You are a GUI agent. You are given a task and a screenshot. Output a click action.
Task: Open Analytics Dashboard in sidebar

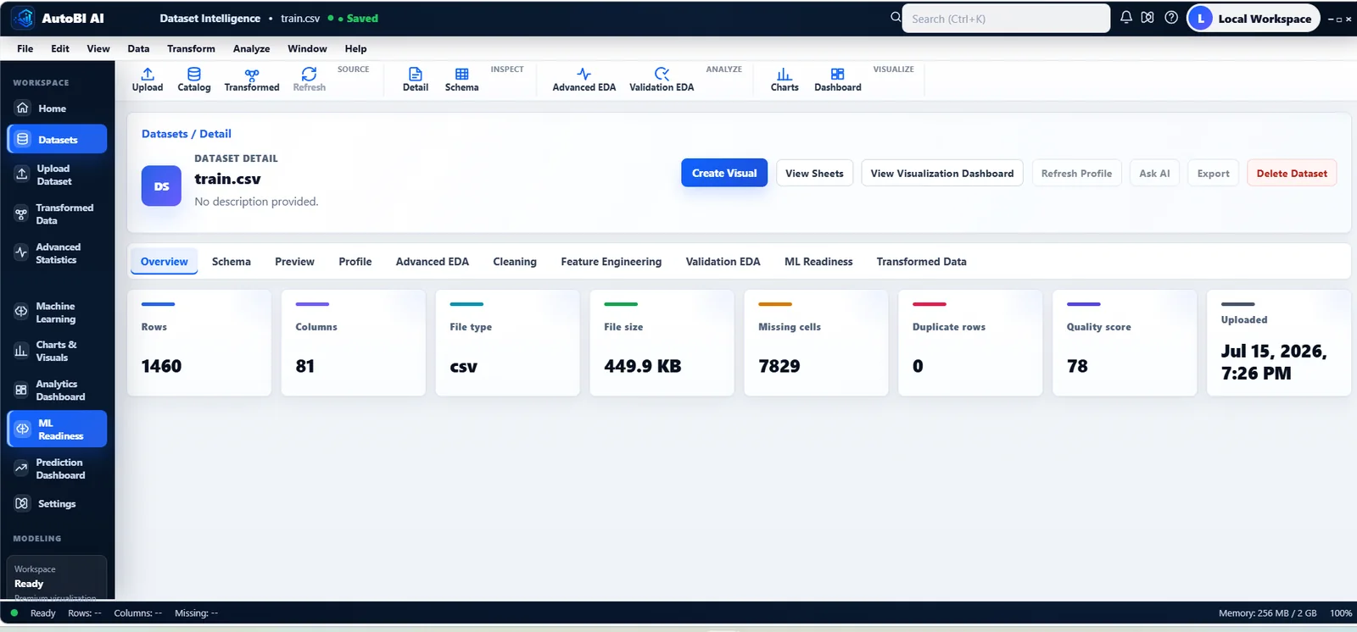click(x=57, y=391)
